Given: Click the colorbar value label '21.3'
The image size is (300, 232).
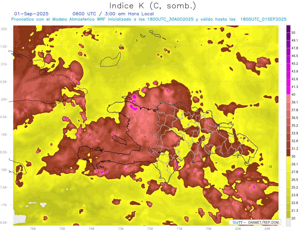Looking at the screenshot, I should tap(295, 211).
